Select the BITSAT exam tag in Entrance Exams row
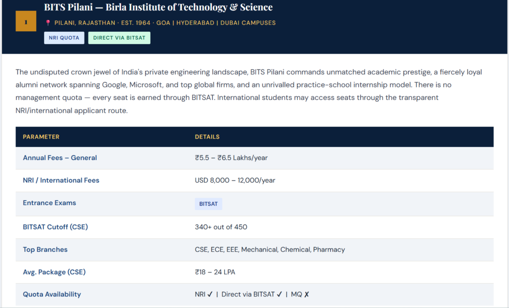 (x=208, y=204)
